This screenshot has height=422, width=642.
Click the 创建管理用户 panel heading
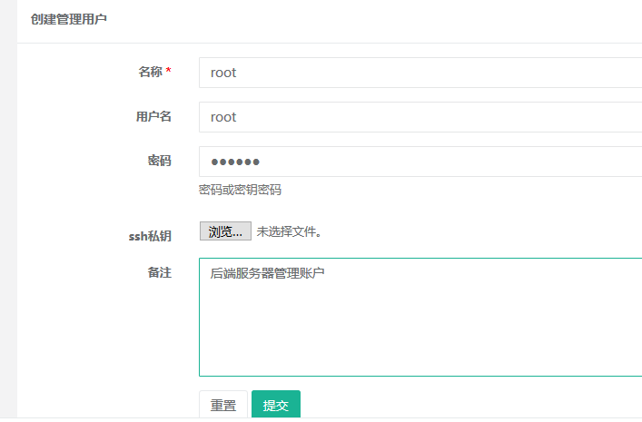click(68, 19)
